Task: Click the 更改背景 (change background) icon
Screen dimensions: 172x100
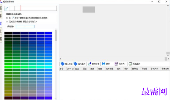Action: click(x=89, y=64)
